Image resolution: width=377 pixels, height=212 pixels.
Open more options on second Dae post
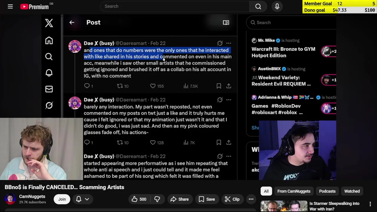click(x=229, y=100)
